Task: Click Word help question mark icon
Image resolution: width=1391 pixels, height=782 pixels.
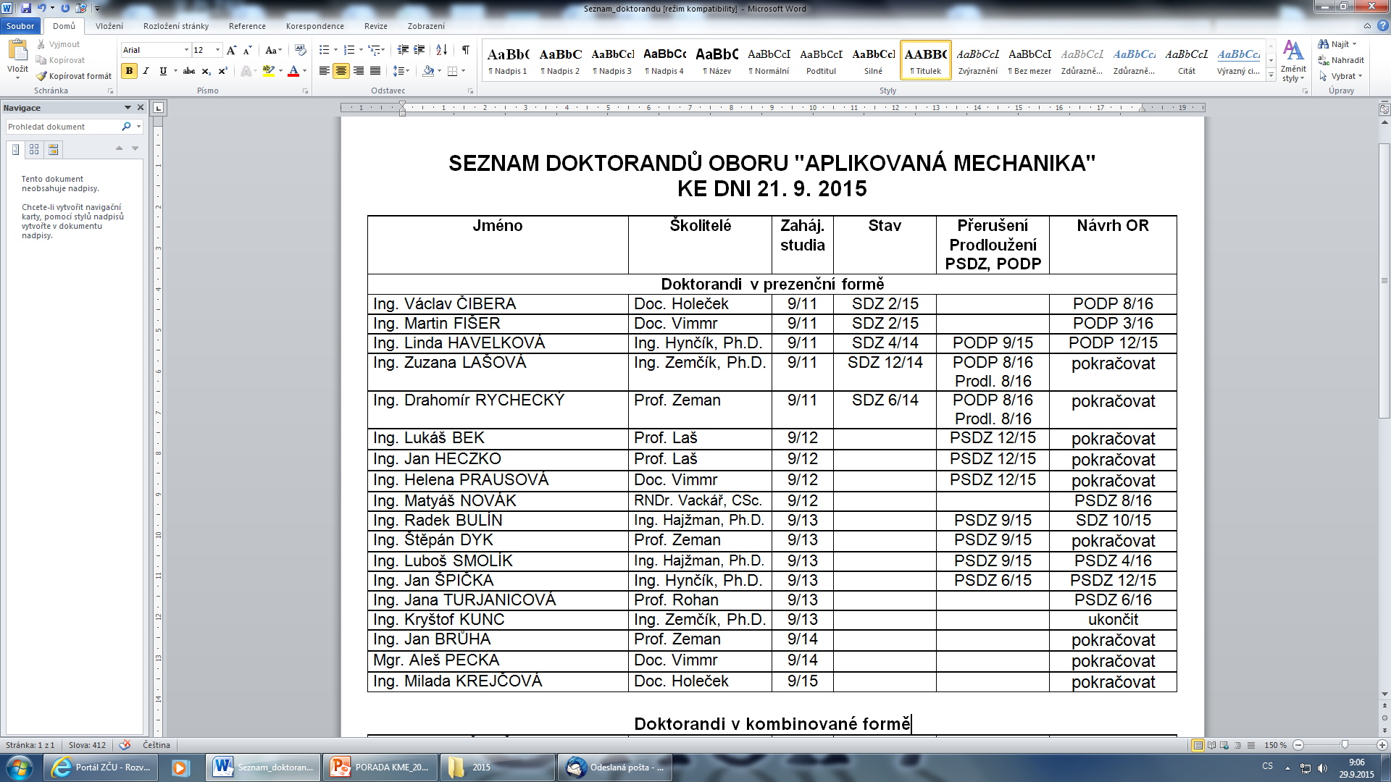Action: pyautogui.click(x=1382, y=25)
